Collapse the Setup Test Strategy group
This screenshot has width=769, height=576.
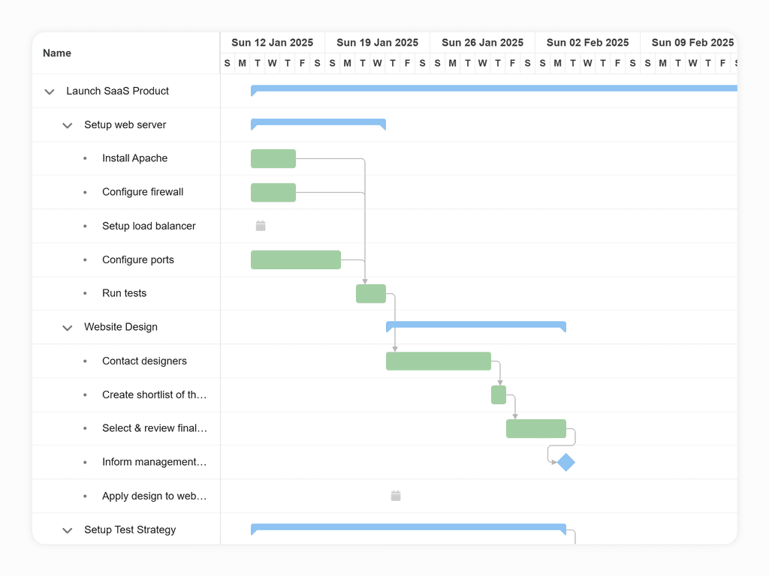(67, 529)
